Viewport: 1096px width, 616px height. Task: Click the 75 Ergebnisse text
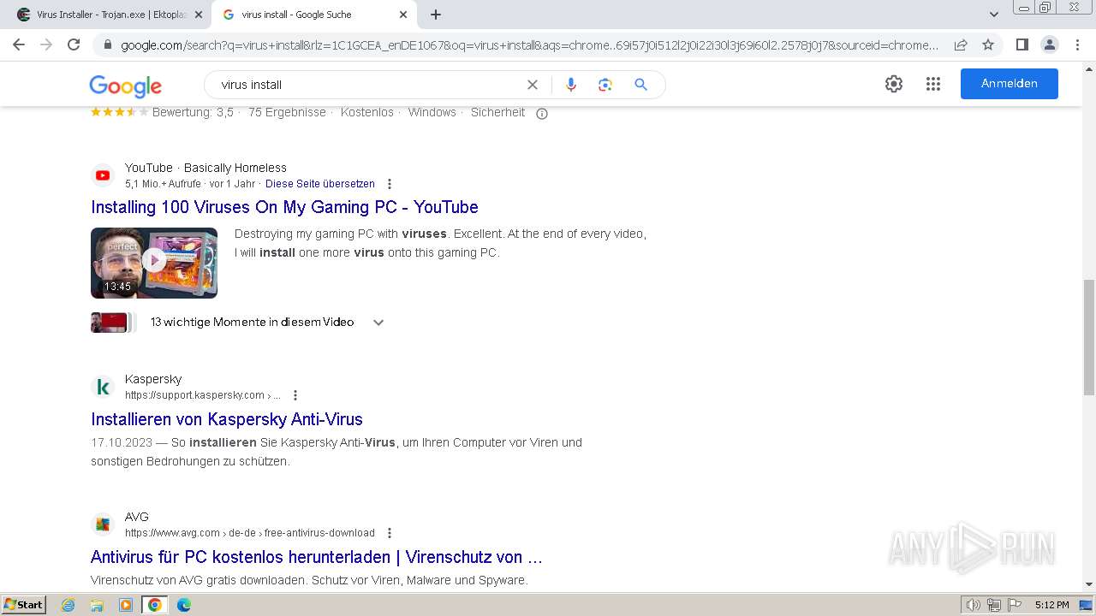(287, 112)
